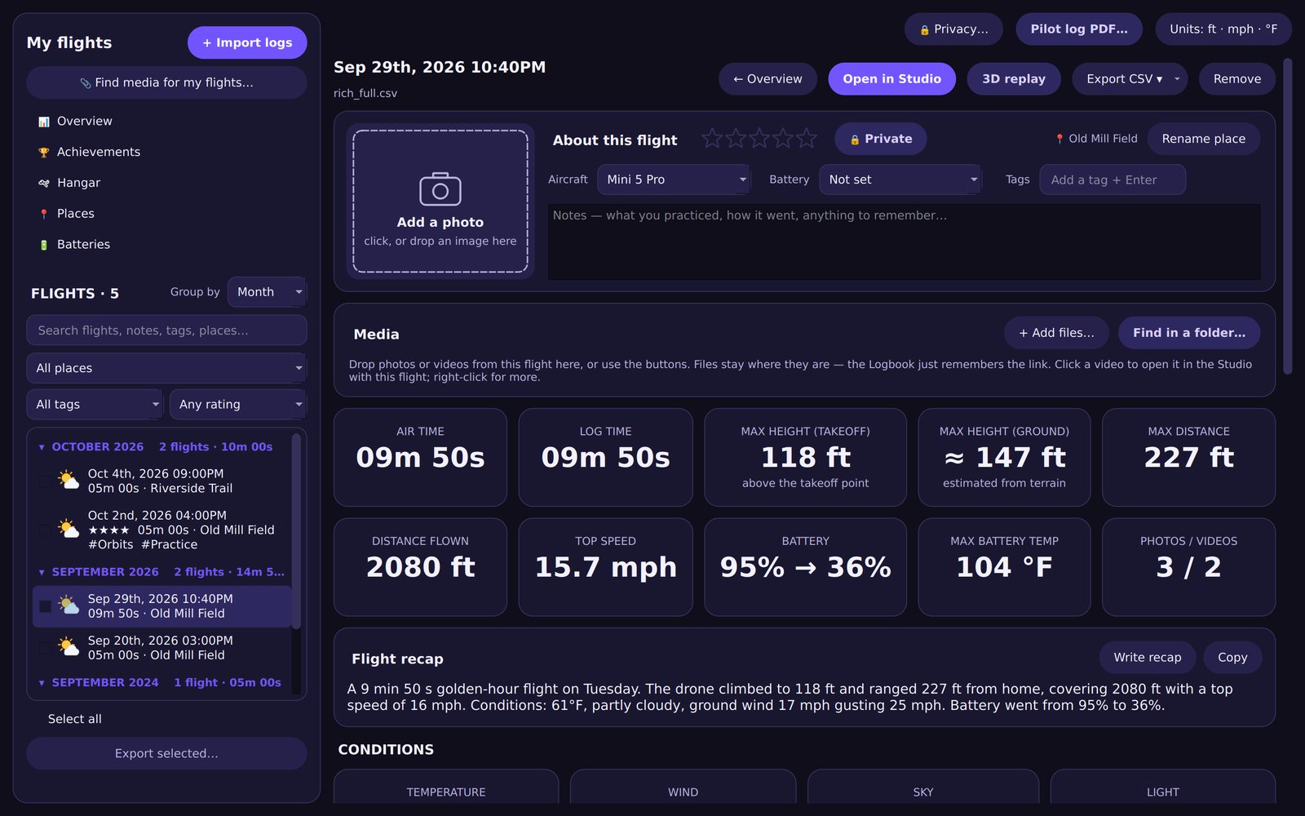Rate the flight five stars

(x=807, y=138)
